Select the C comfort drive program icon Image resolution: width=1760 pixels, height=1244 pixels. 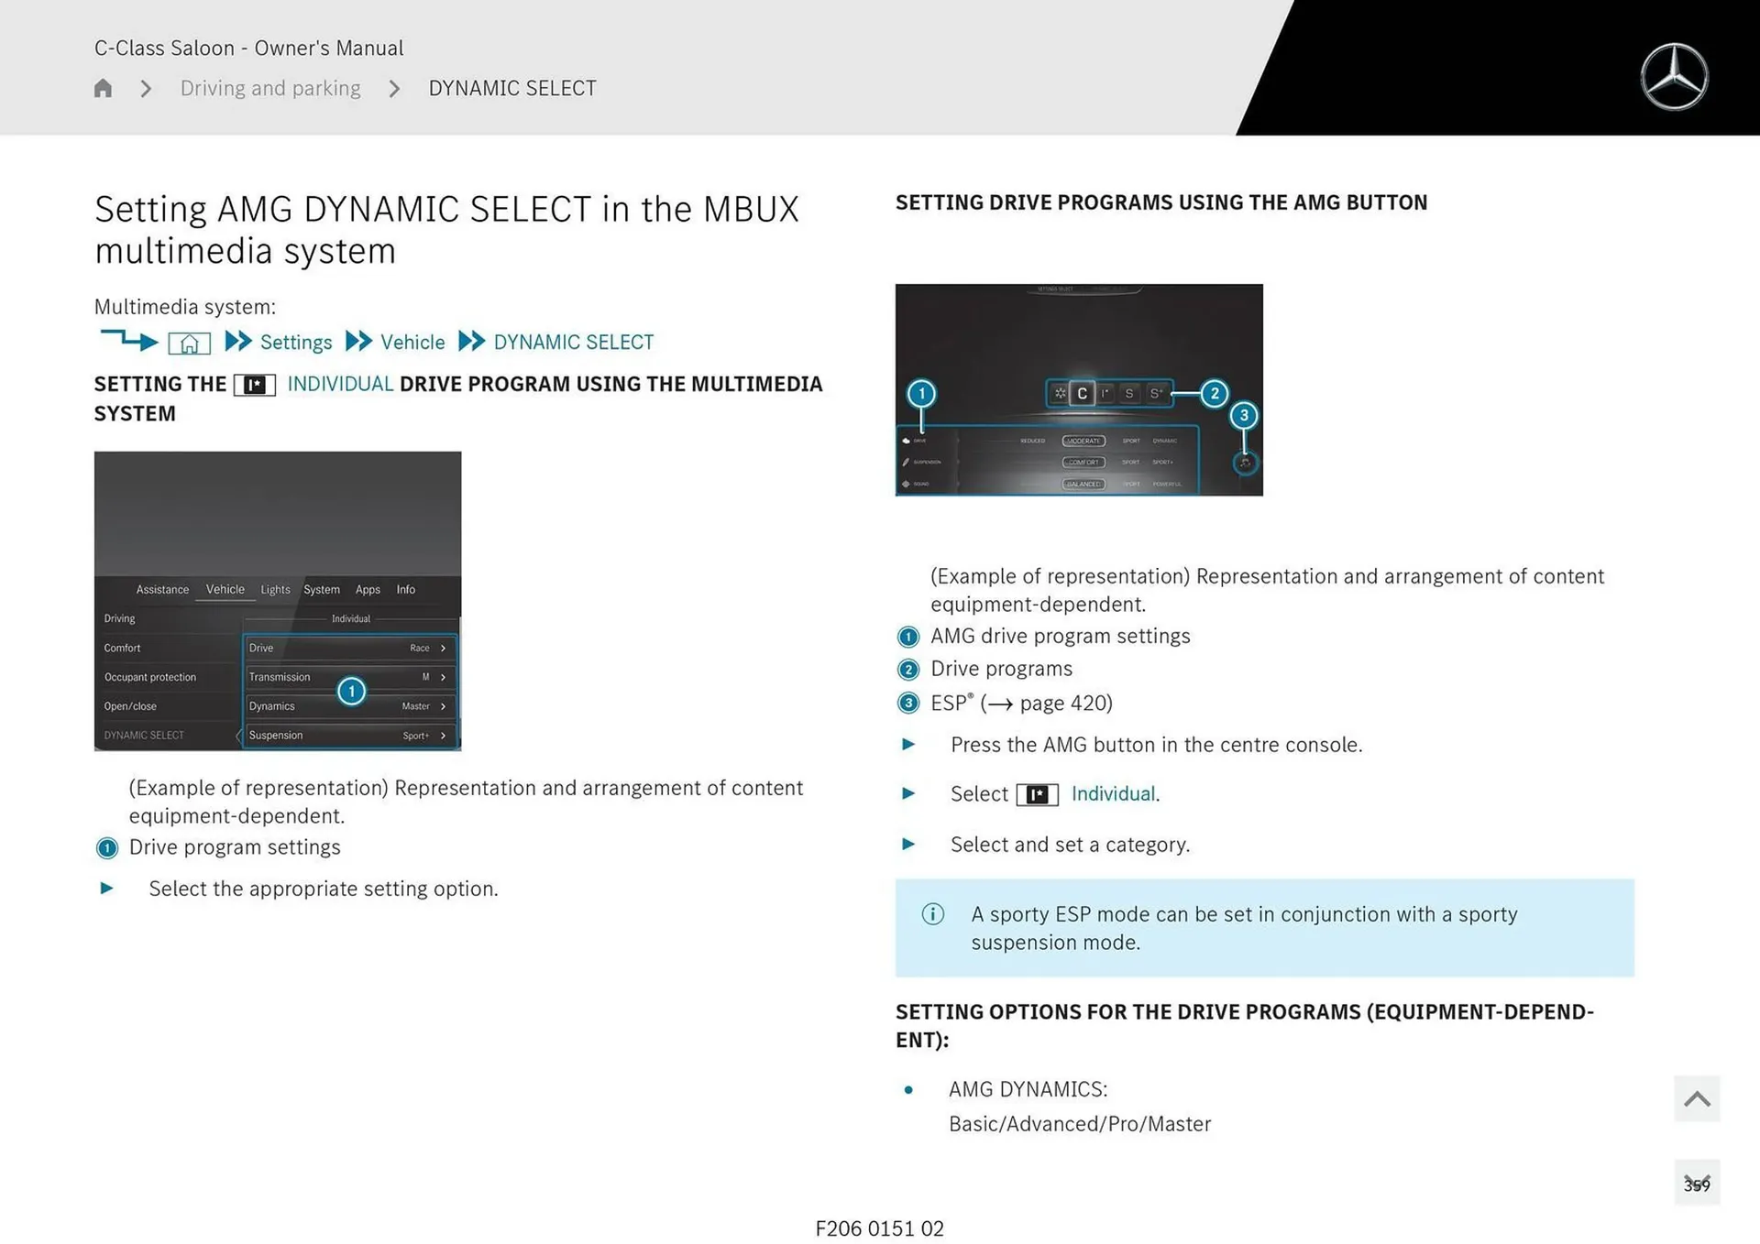coord(1084,395)
